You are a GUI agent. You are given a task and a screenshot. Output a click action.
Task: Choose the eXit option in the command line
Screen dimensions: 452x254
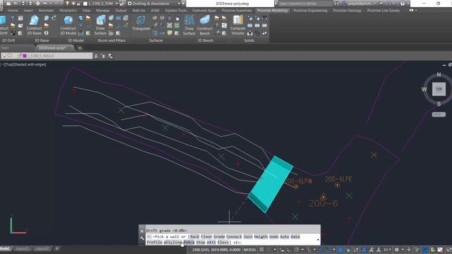point(211,243)
